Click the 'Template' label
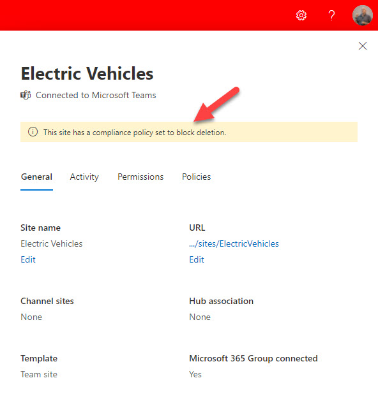378x399 pixels. (x=39, y=359)
